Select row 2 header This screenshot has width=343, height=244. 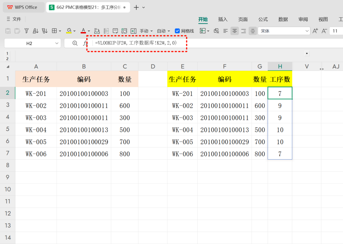click(8, 93)
